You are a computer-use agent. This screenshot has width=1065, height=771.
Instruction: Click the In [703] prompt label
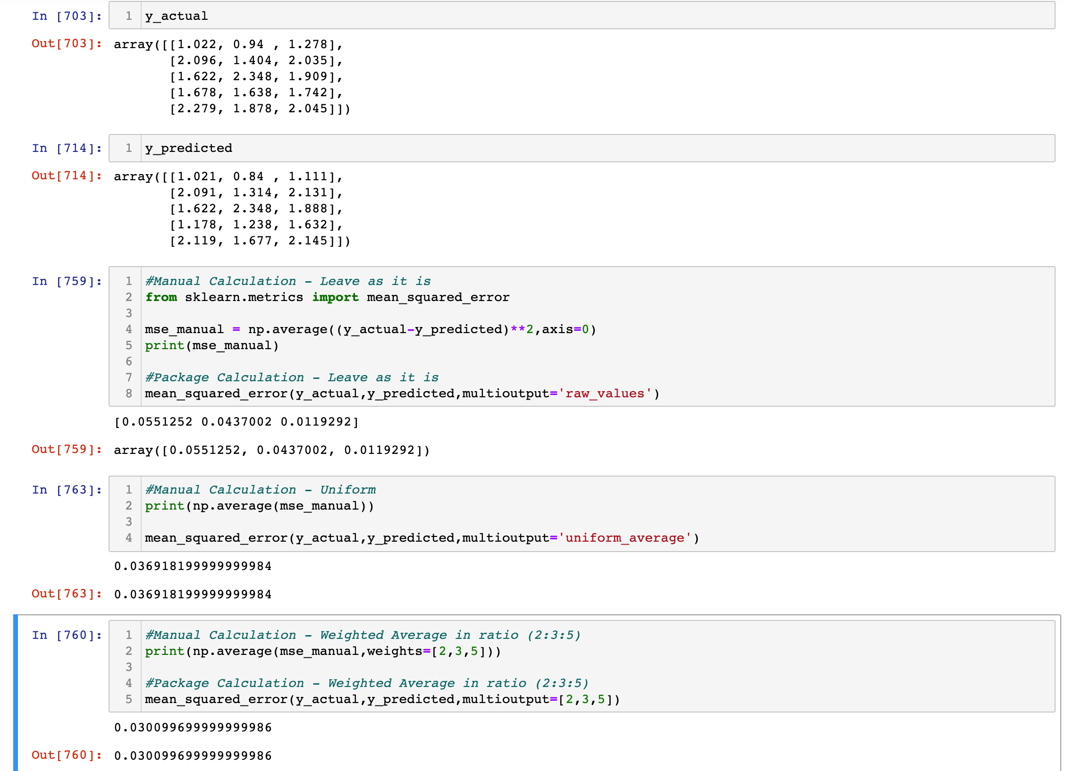pos(67,16)
